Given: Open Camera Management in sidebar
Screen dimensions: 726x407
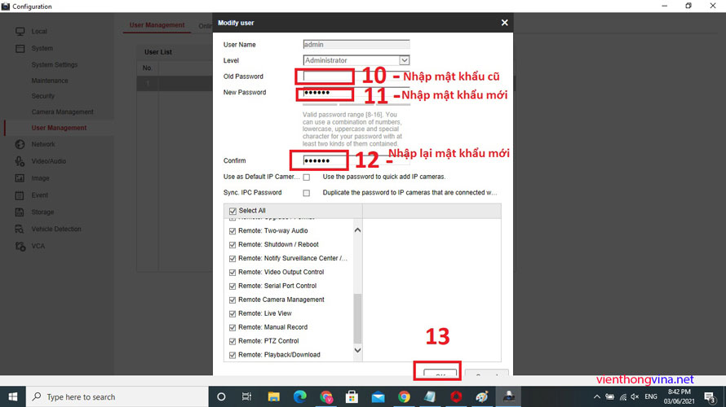Looking at the screenshot, I should pyautogui.click(x=63, y=112).
